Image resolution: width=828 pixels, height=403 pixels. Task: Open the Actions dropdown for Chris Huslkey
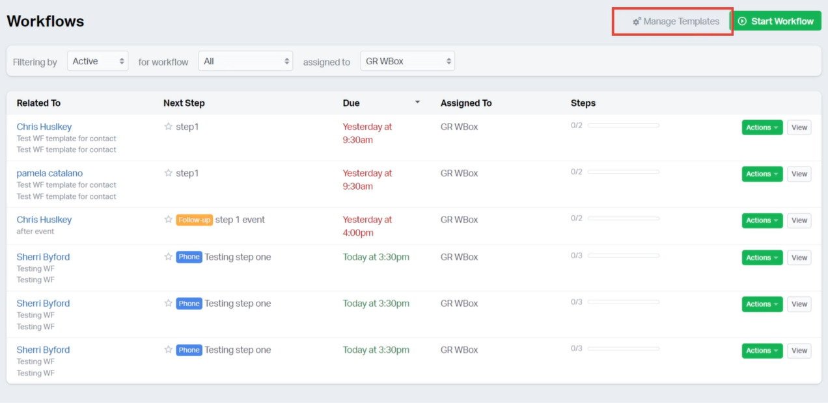(x=762, y=127)
